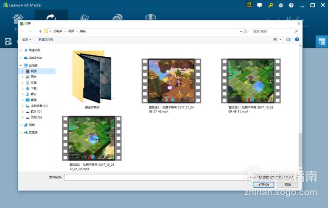This screenshot has width=328, height=208.
Task: Click the file name input field
Action: click(x=155, y=177)
